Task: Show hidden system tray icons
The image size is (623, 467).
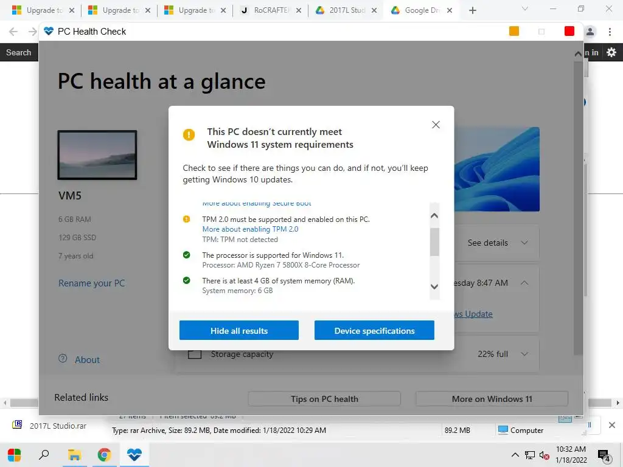Action: click(x=515, y=455)
